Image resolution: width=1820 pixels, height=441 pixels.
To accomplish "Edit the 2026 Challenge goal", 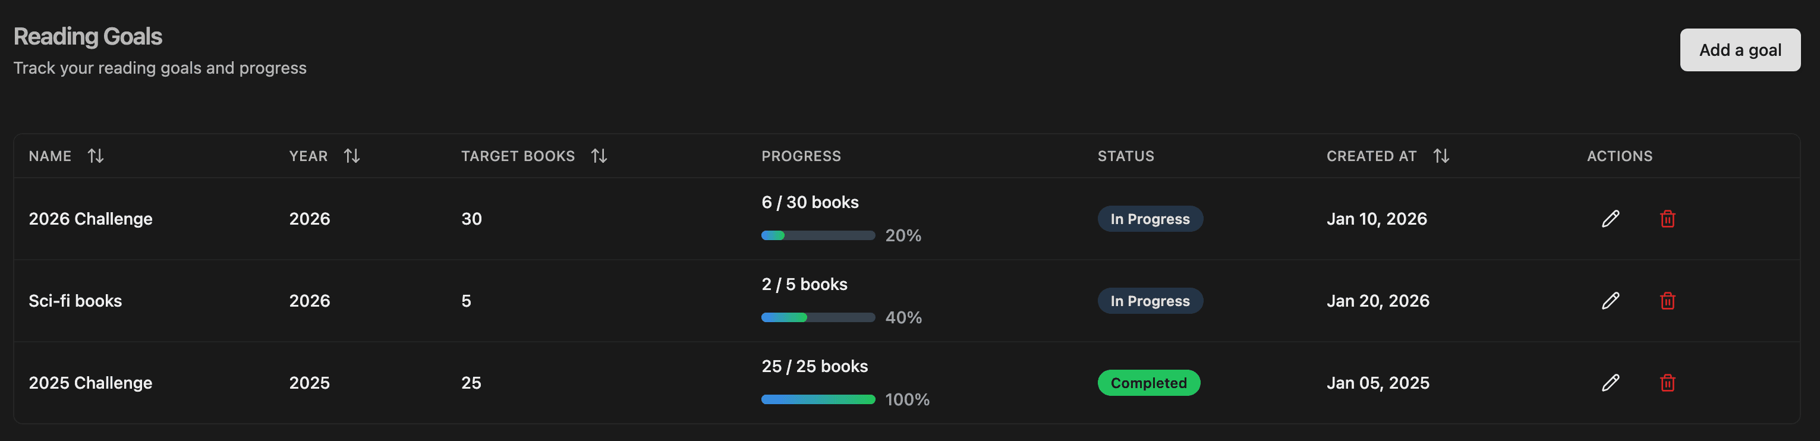I will point(1610,218).
